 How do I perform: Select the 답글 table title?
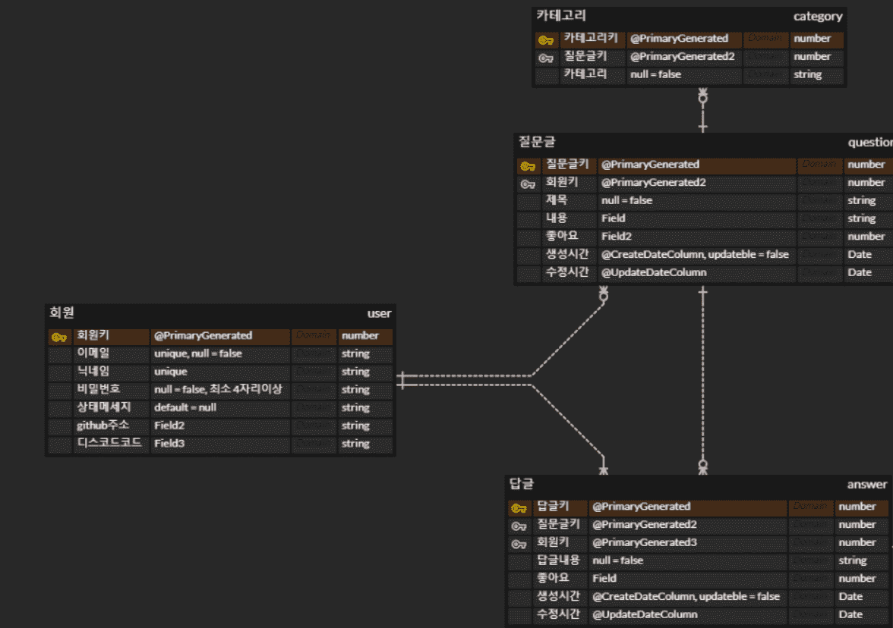click(x=522, y=484)
